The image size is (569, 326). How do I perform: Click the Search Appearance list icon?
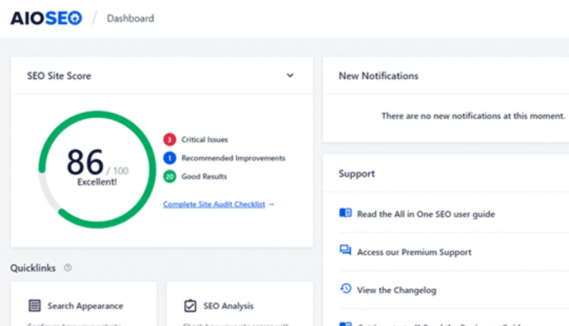(34, 306)
